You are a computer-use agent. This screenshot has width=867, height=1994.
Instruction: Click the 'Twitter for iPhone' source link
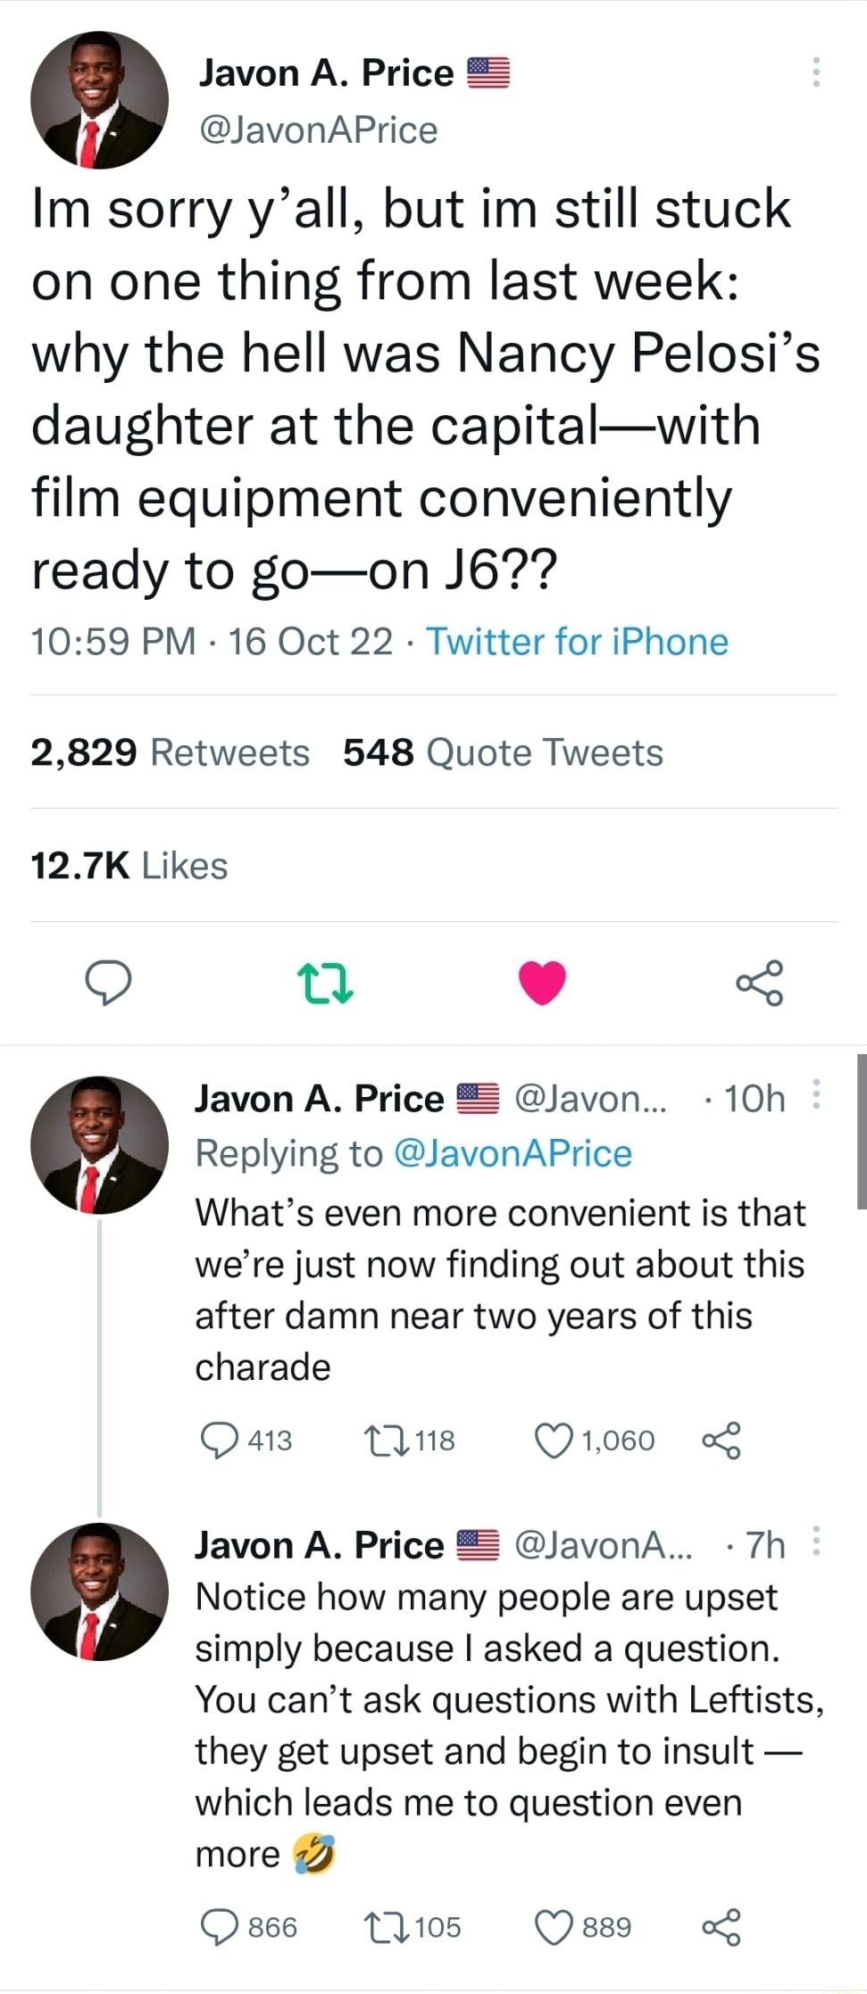click(577, 642)
